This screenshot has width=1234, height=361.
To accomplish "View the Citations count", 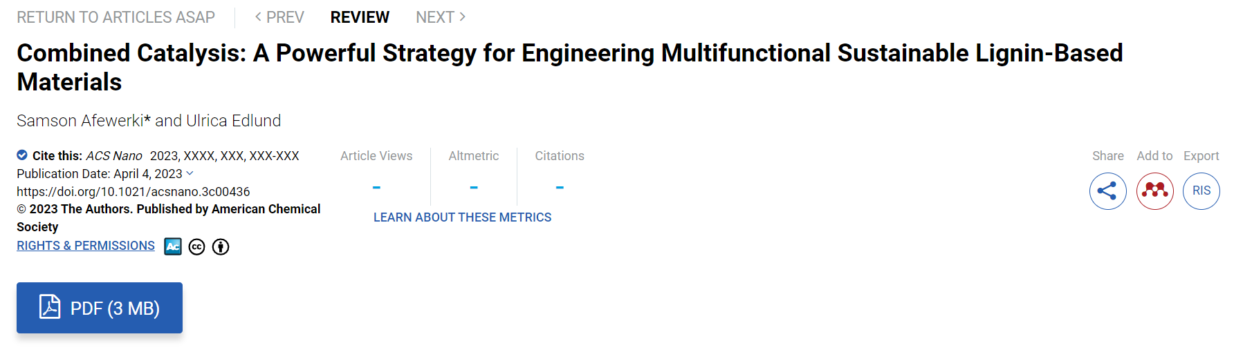I will coord(560,173).
